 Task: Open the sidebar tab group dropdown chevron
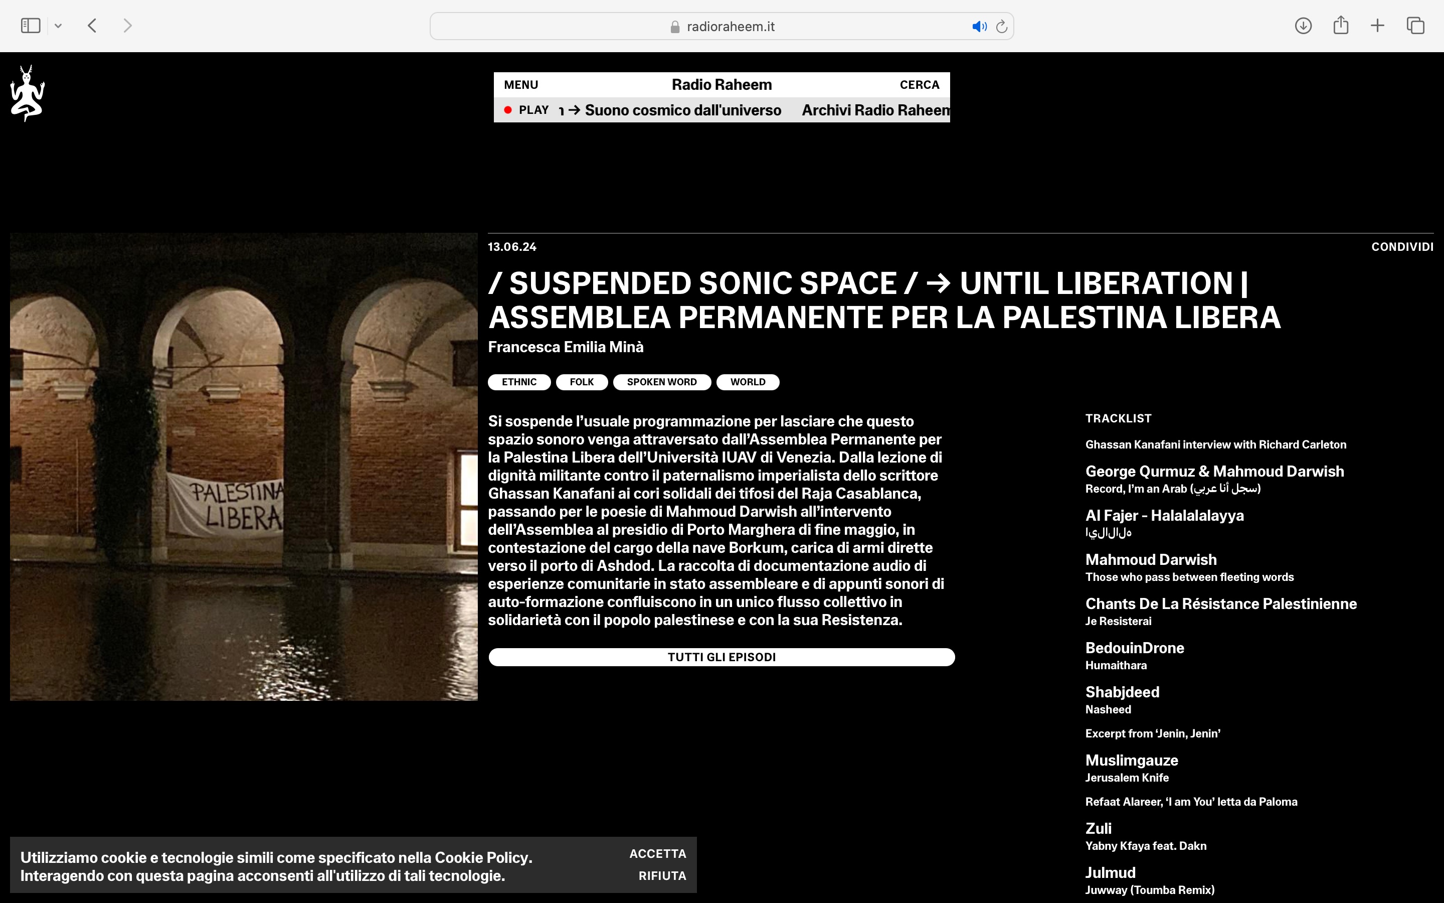click(x=58, y=26)
